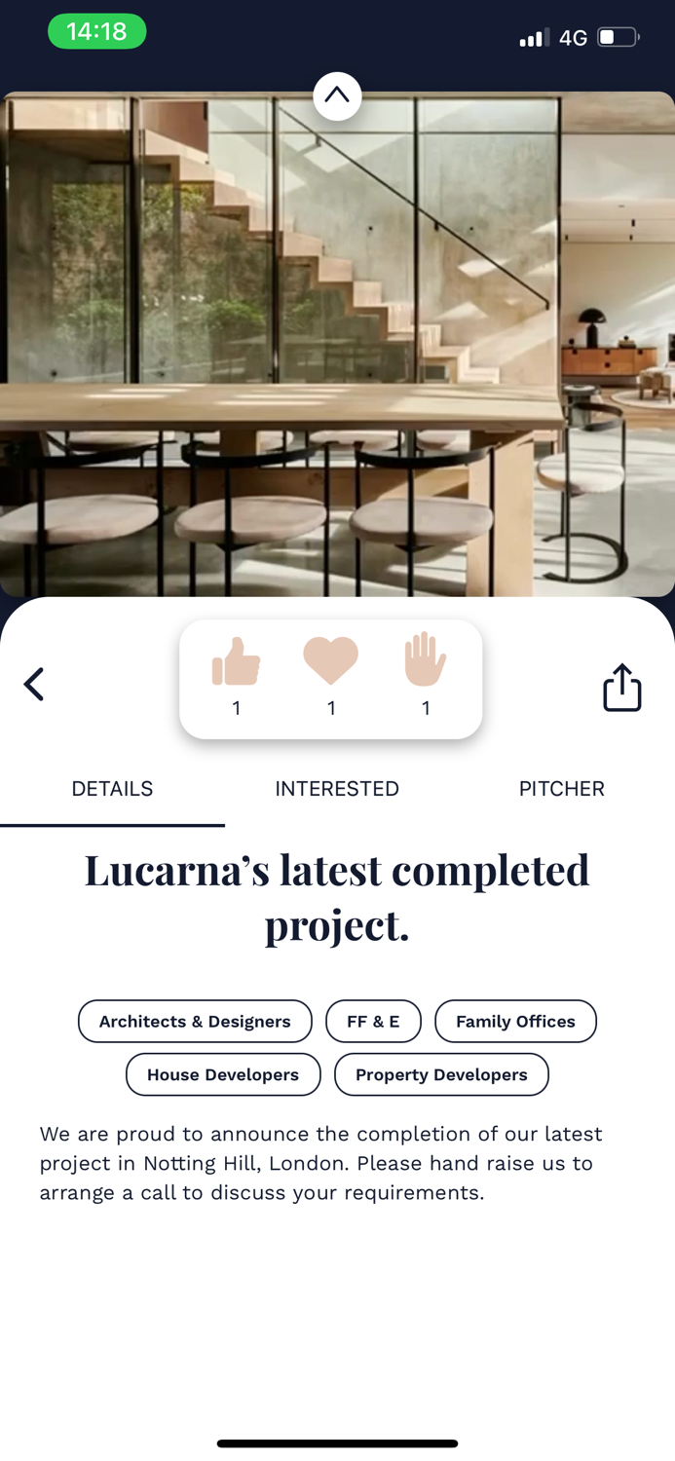Go back using the left arrow
The image size is (675, 1461).
34,684
